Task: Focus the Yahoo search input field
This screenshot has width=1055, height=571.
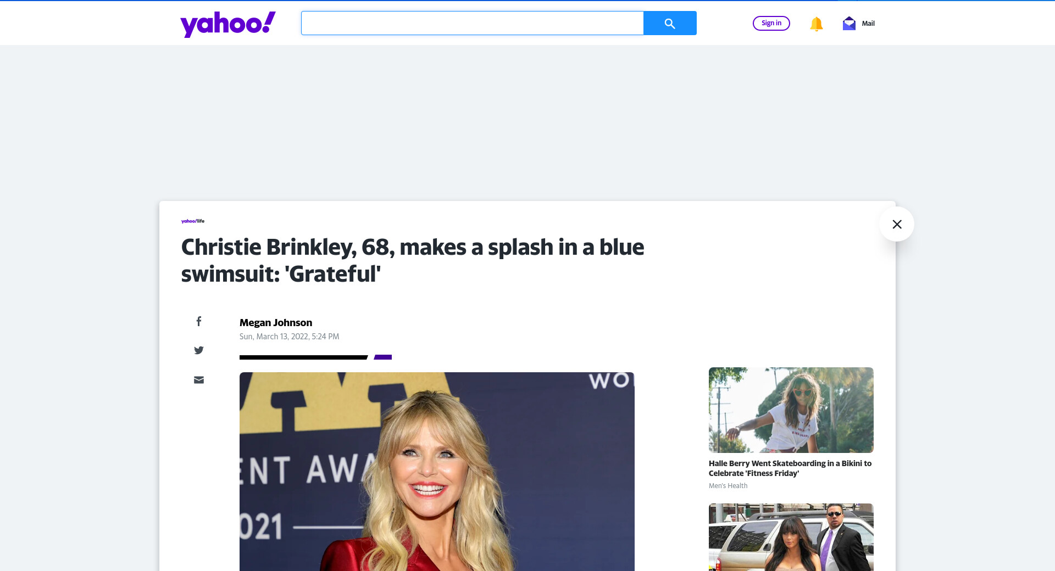Action: [x=472, y=23]
